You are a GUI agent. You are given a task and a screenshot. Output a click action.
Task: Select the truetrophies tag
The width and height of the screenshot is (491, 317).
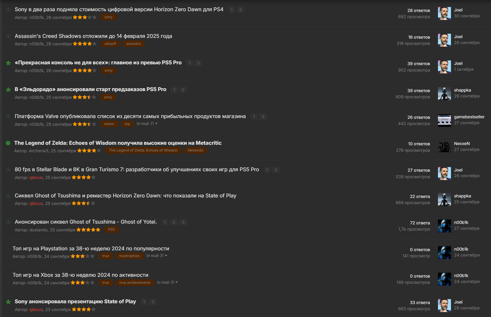[129, 256]
